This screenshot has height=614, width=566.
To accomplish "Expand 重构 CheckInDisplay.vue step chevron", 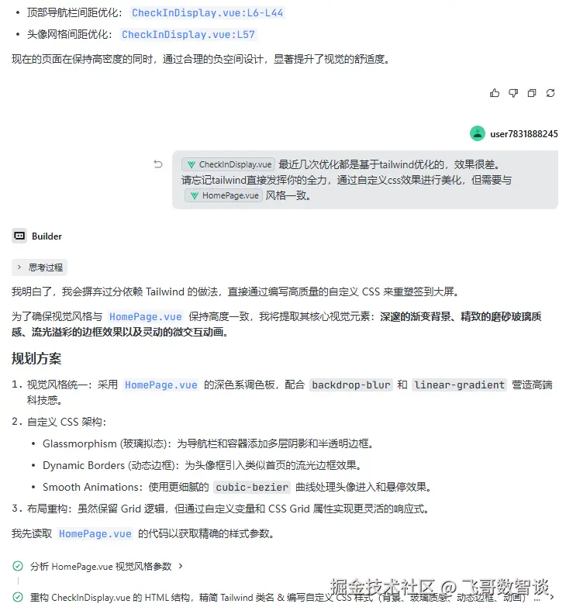I will (551, 597).
